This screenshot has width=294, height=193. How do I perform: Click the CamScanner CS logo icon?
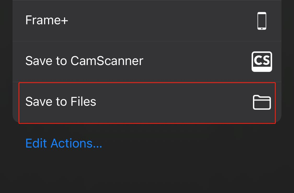262,61
